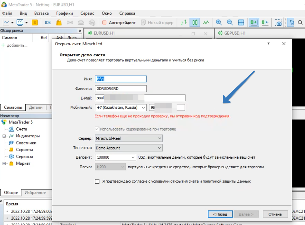Activate the GBPUSD,H1 chart window
Image resolution: width=305 pixels, height=225 pixels.
coord(235,33)
